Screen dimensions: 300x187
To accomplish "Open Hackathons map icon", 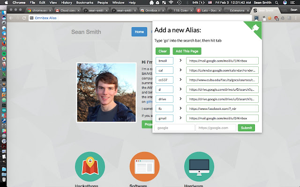I will coord(90,166).
